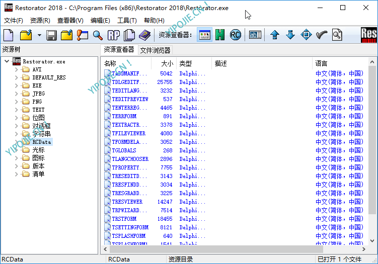The height and width of the screenshot is (264, 378).
Task: Open the magnifier Find tool
Action: pyautogui.click(x=98, y=35)
